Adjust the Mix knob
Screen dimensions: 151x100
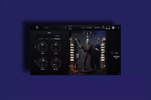pyautogui.click(x=103, y=28)
